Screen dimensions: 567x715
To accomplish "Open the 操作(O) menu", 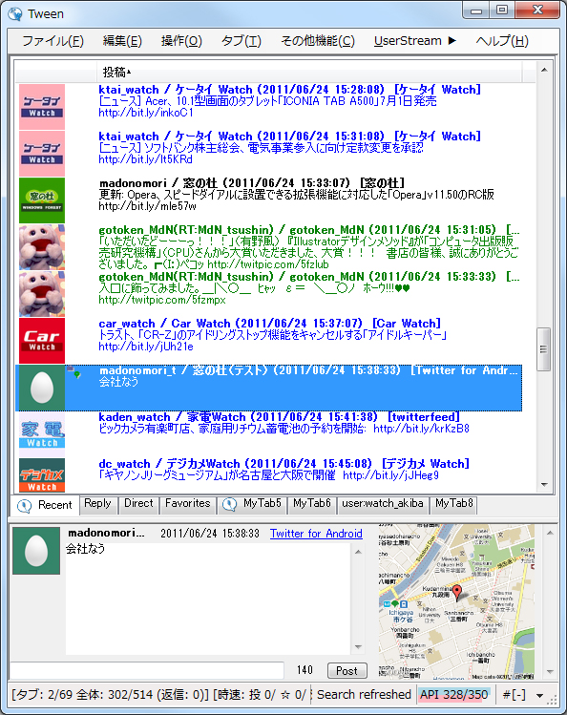I will tap(181, 41).
